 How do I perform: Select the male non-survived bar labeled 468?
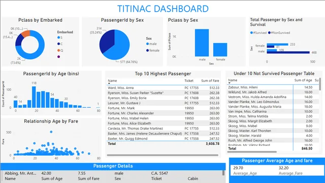288,52
